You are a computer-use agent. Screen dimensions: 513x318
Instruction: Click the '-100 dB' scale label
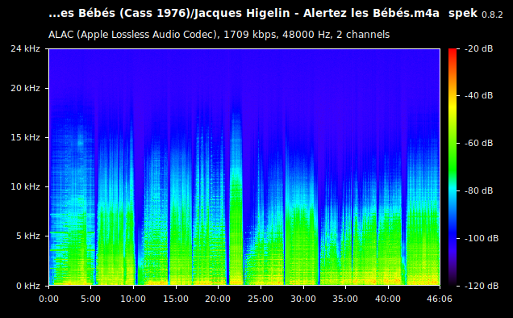pos(482,238)
